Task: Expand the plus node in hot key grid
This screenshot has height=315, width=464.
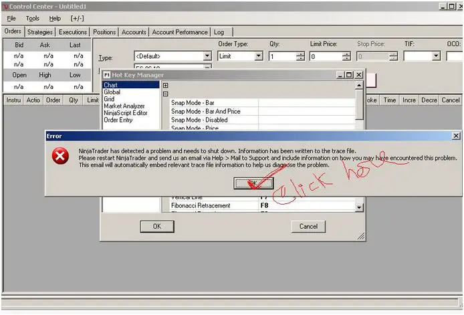Action: (x=166, y=85)
